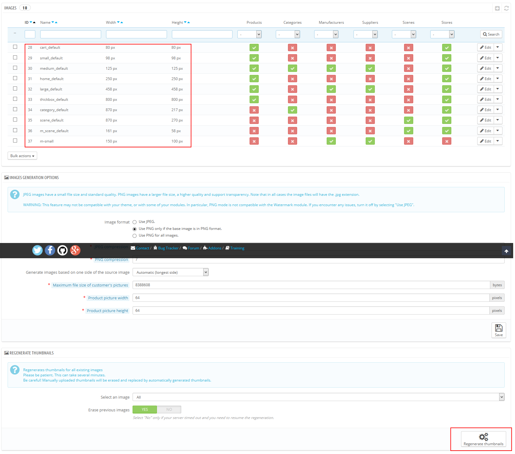
Task: Check the large_default row checkbox
Action: pos(15,89)
